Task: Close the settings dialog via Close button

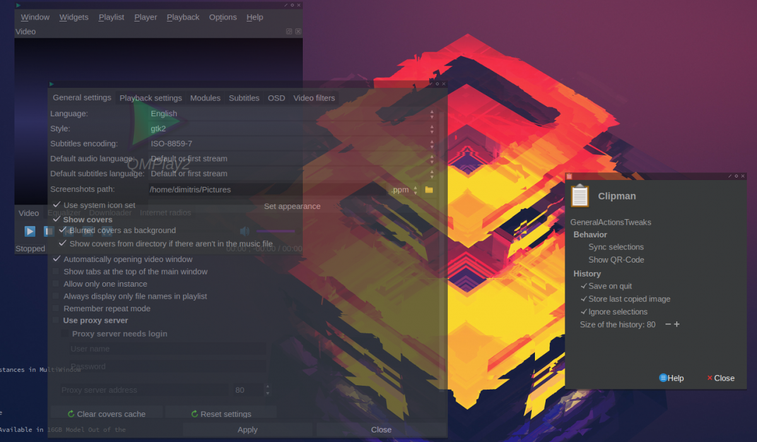Action: [x=381, y=429]
